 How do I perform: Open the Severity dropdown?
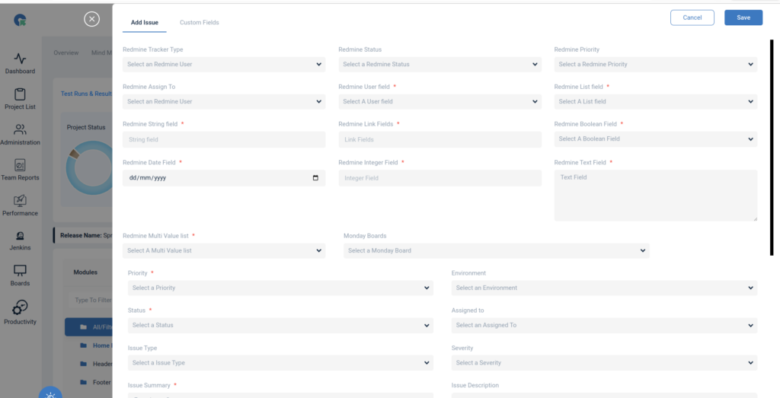(604, 363)
